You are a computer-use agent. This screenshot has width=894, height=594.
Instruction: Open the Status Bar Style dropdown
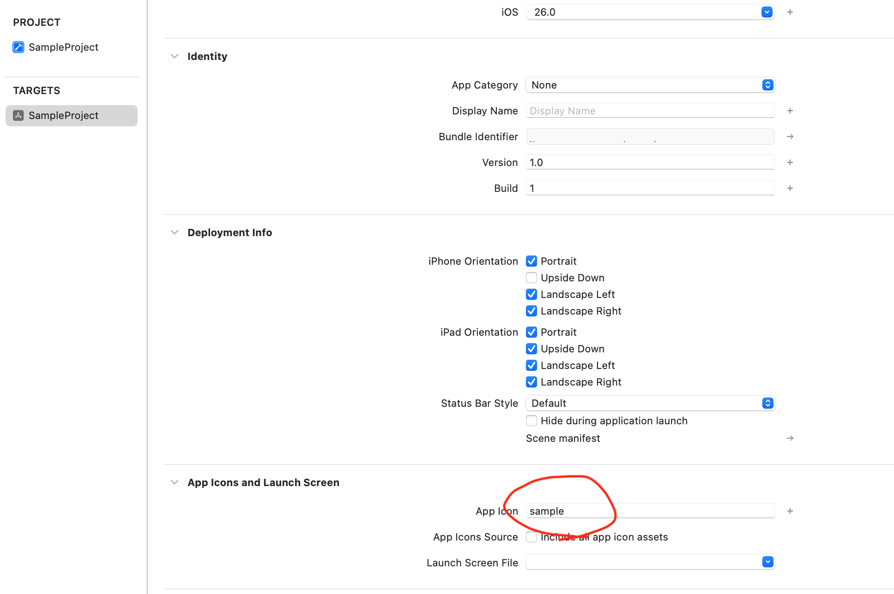point(650,403)
